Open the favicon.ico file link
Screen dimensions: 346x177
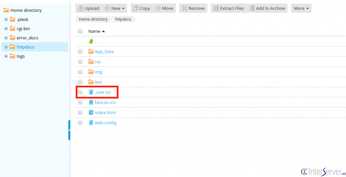[x=105, y=102]
